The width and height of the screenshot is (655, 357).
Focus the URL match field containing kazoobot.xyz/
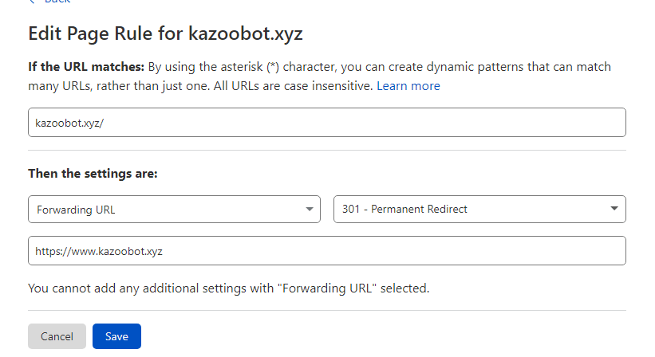[326, 123]
